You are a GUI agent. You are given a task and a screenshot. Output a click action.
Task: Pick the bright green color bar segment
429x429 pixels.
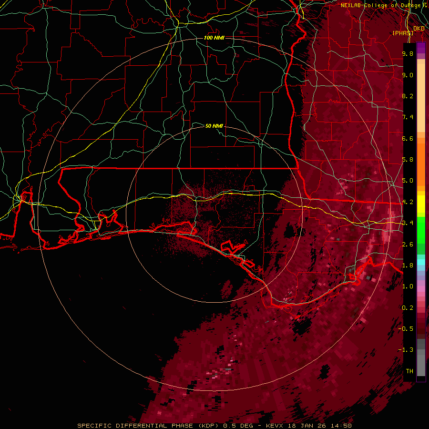[x=421, y=230]
